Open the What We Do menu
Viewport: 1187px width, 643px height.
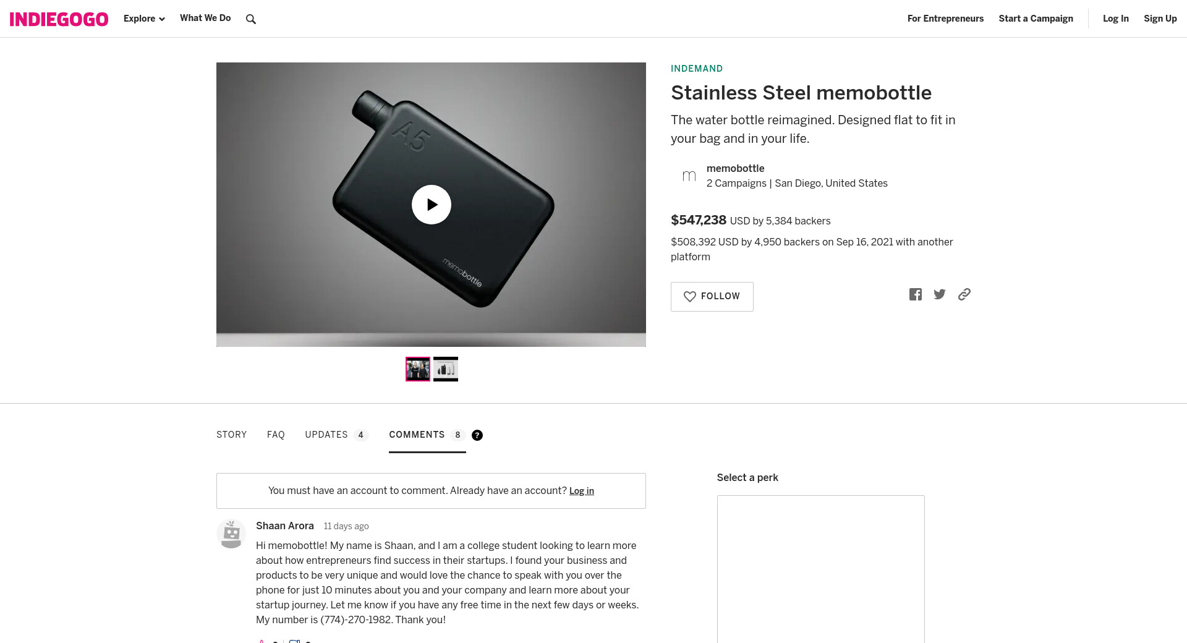(205, 19)
